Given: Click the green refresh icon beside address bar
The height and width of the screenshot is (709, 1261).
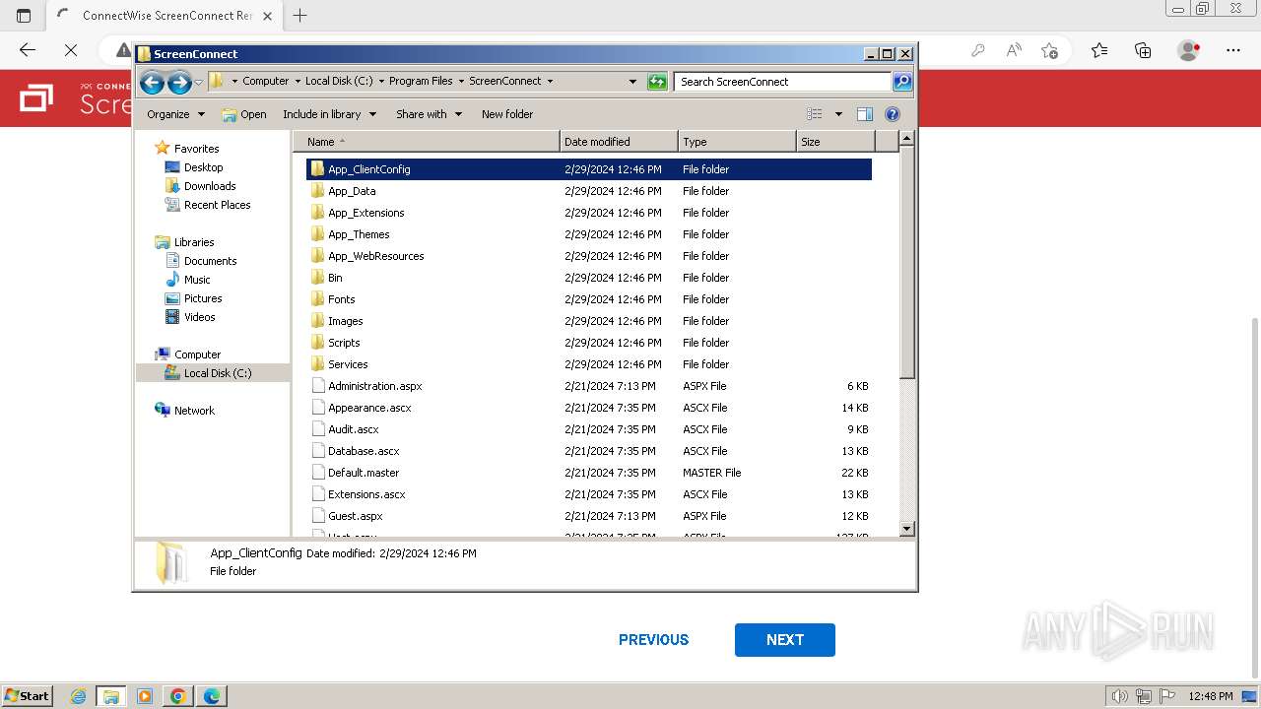Looking at the screenshot, I should click(657, 82).
